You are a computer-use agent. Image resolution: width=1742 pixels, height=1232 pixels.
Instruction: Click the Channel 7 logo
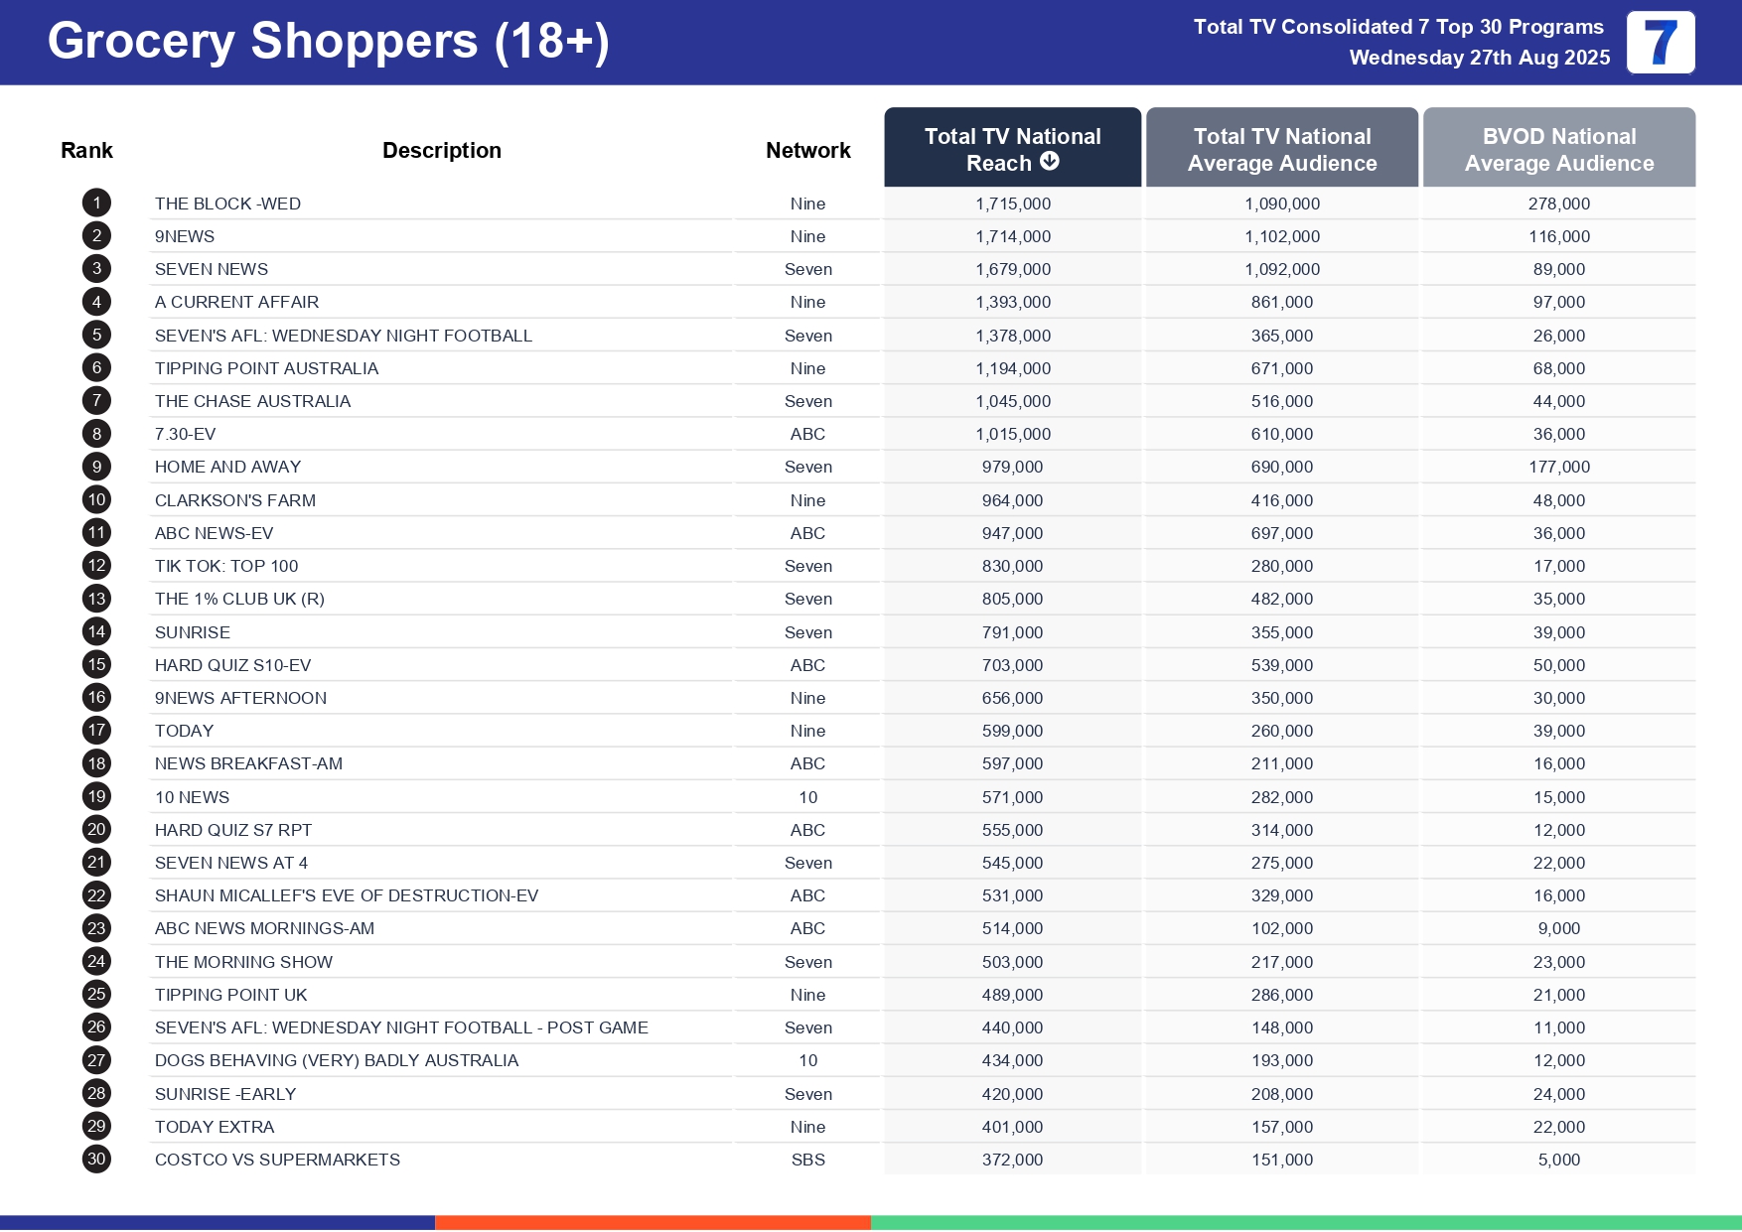coord(1660,43)
